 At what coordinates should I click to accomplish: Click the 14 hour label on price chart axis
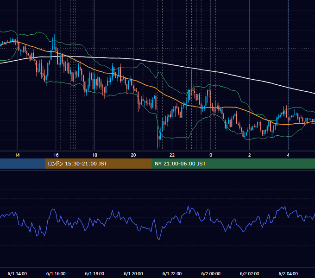coord(17,155)
